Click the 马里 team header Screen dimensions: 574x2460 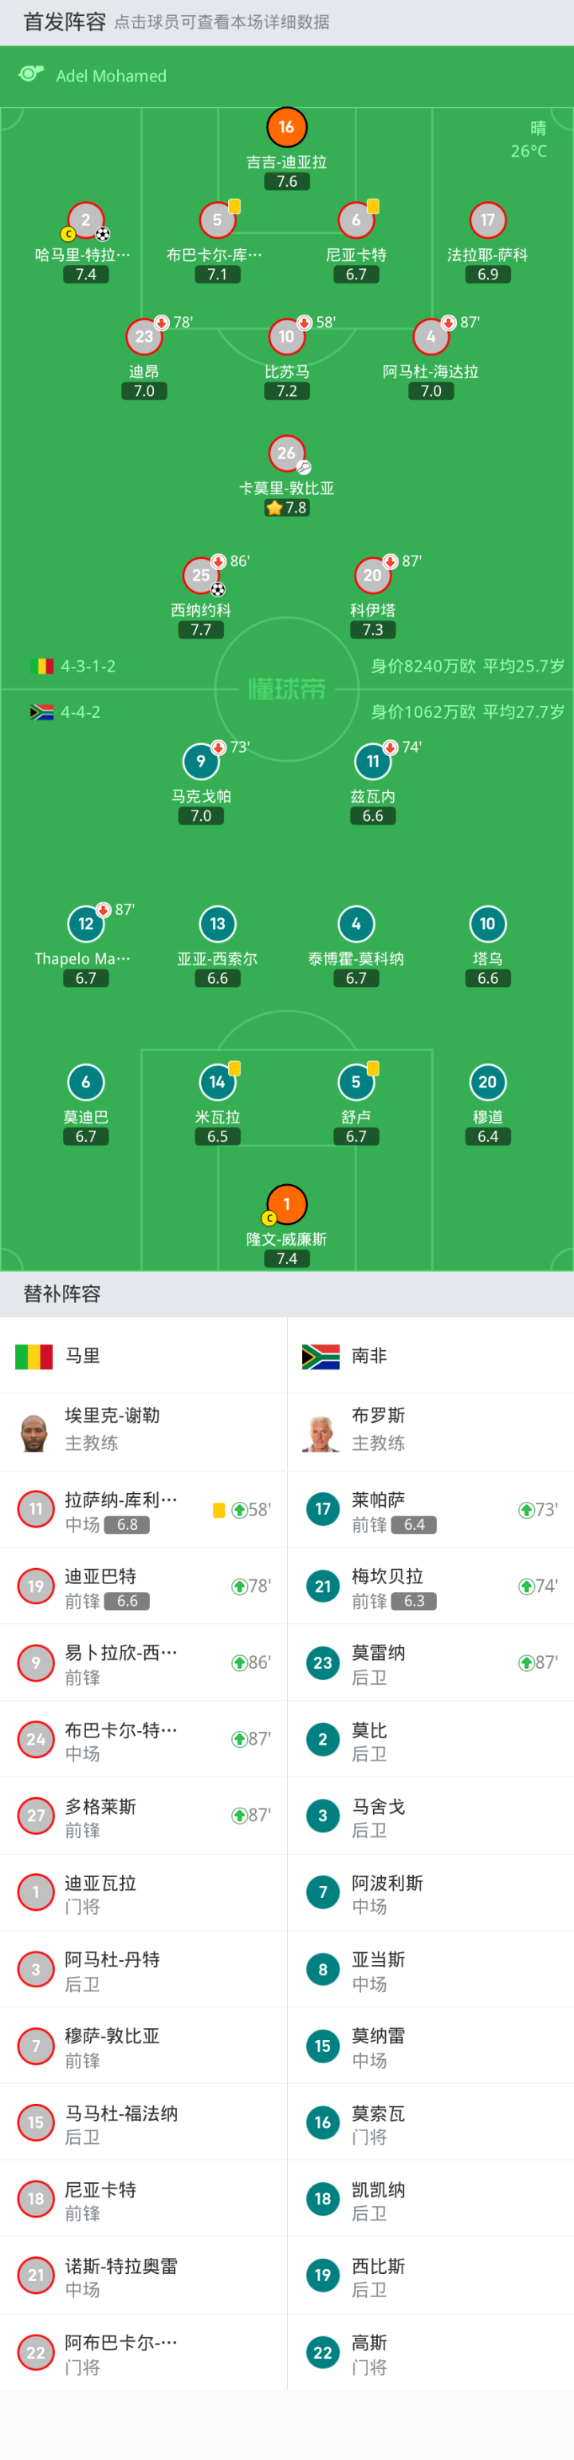[x=82, y=1356]
